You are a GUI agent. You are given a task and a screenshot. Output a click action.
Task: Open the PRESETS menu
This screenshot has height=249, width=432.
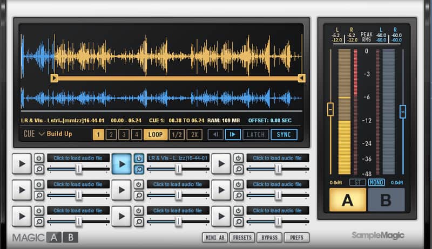point(242,238)
